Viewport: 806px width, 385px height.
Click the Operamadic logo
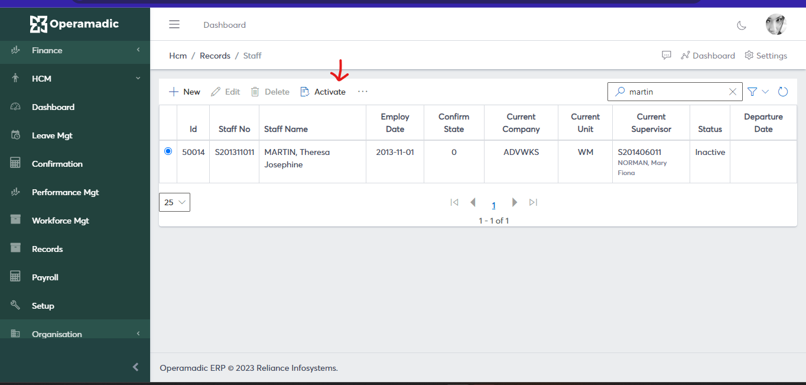pos(74,24)
